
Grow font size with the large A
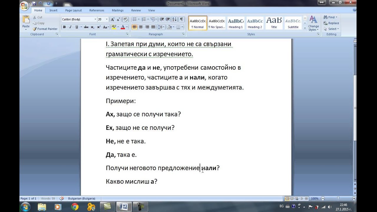(112, 19)
